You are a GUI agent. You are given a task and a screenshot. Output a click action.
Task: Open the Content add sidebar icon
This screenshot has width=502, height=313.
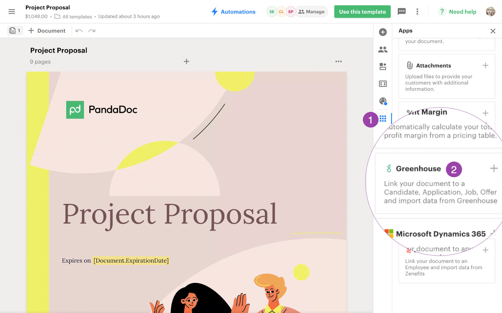383,32
